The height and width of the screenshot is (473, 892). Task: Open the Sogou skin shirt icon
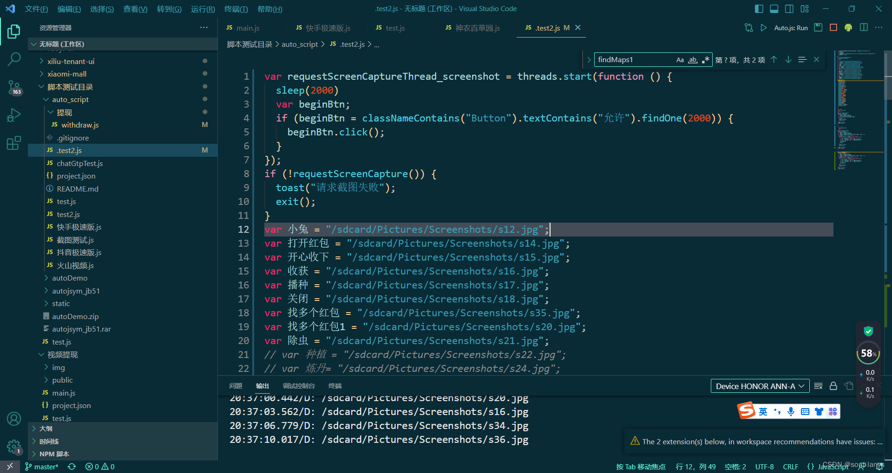pyautogui.click(x=819, y=411)
